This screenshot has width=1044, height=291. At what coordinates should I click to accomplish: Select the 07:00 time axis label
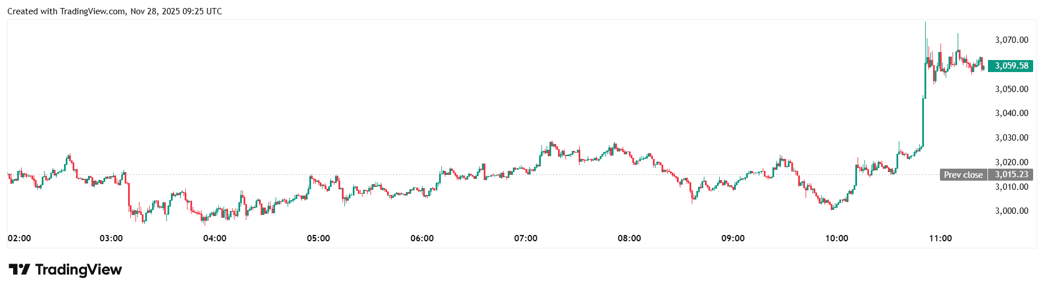525,238
